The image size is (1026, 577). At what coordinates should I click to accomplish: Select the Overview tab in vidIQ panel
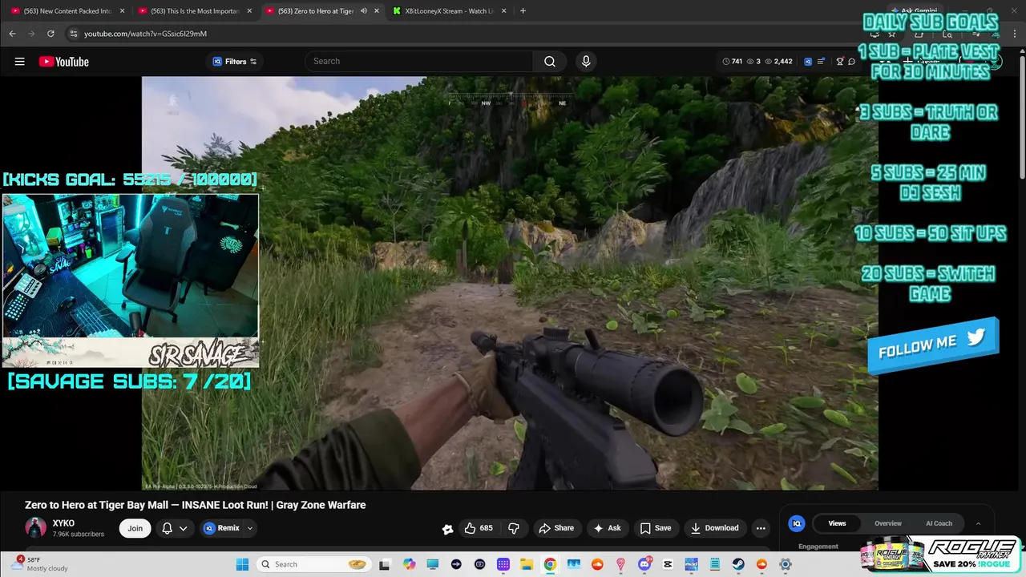(888, 523)
